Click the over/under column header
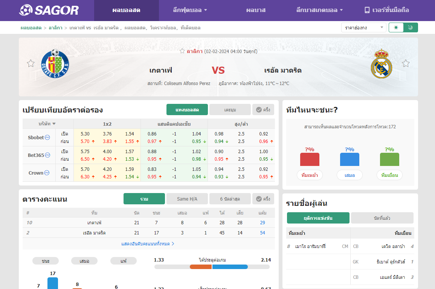 tap(241, 124)
